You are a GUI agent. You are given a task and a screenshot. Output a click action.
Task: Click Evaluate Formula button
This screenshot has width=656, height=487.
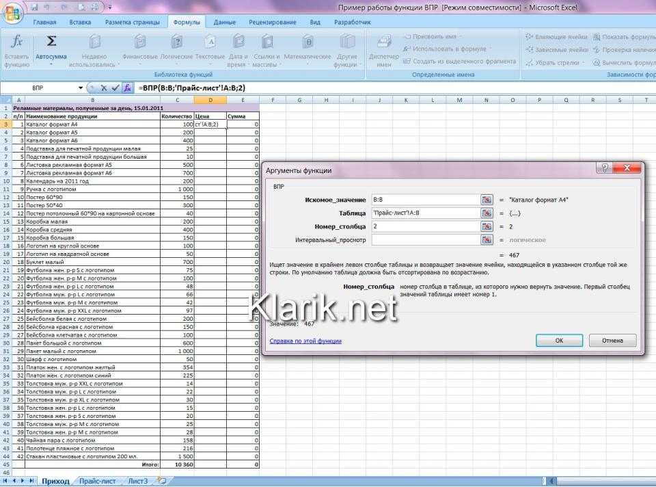click(624, 63)
